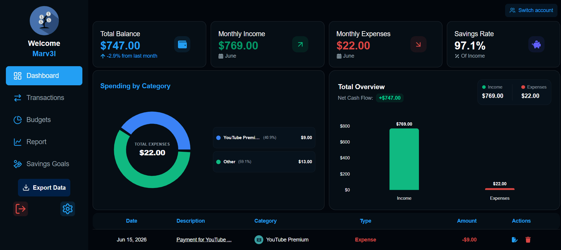Open Savings Goals in sidebar

pyautogui.click(x=44, y=164)
